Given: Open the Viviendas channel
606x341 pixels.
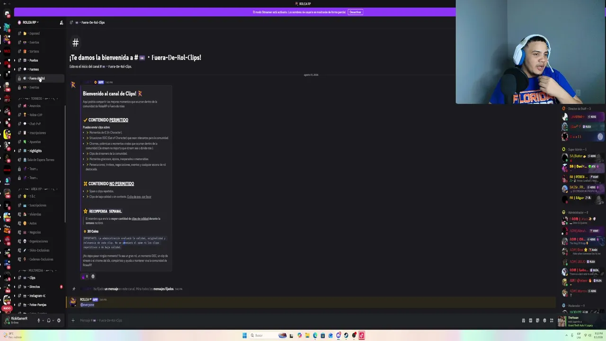Looking at the screenshot, I should pos(39,214).
